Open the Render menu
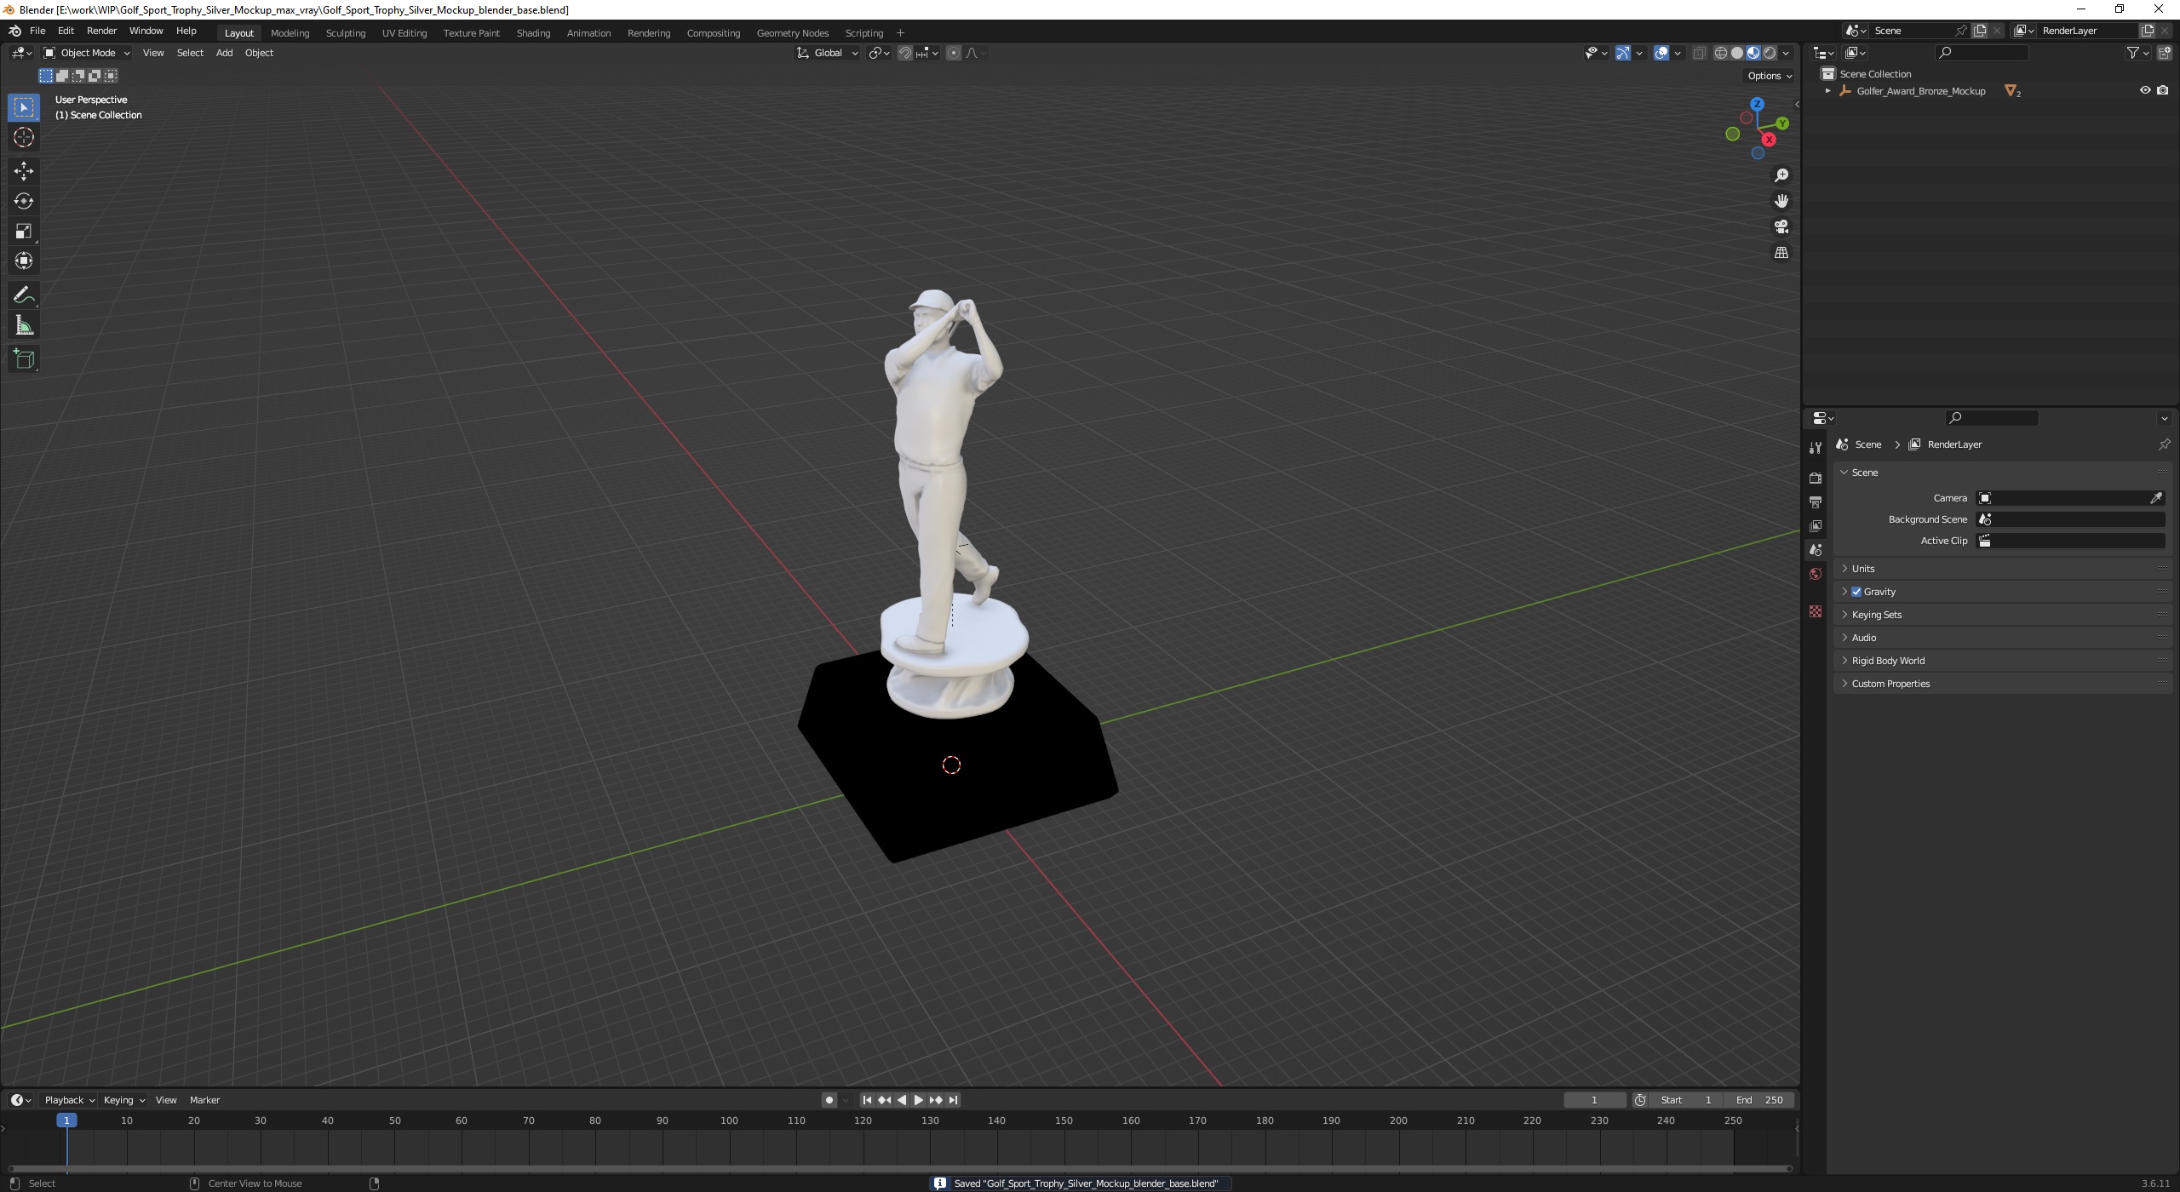The image size is (2180, 1192). pyautogui.click(x=101, y=31)
